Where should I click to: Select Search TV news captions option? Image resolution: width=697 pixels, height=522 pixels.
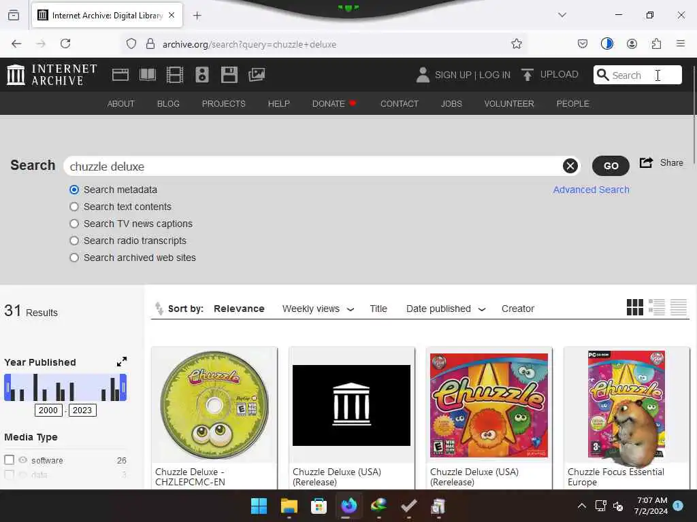pyautogui.click(x=74, y=224)
